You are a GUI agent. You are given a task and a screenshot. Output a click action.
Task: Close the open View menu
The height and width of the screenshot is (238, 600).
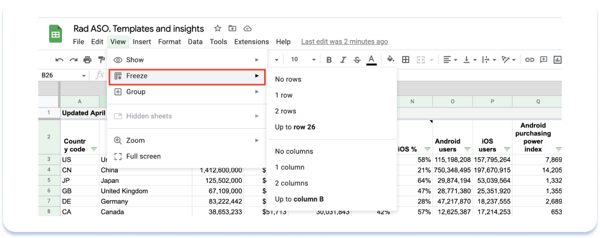tap(118, 42)
